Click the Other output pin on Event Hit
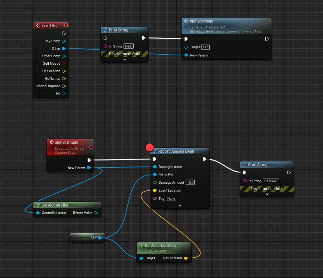Screen dimensions: 323x278 (64, 49)
